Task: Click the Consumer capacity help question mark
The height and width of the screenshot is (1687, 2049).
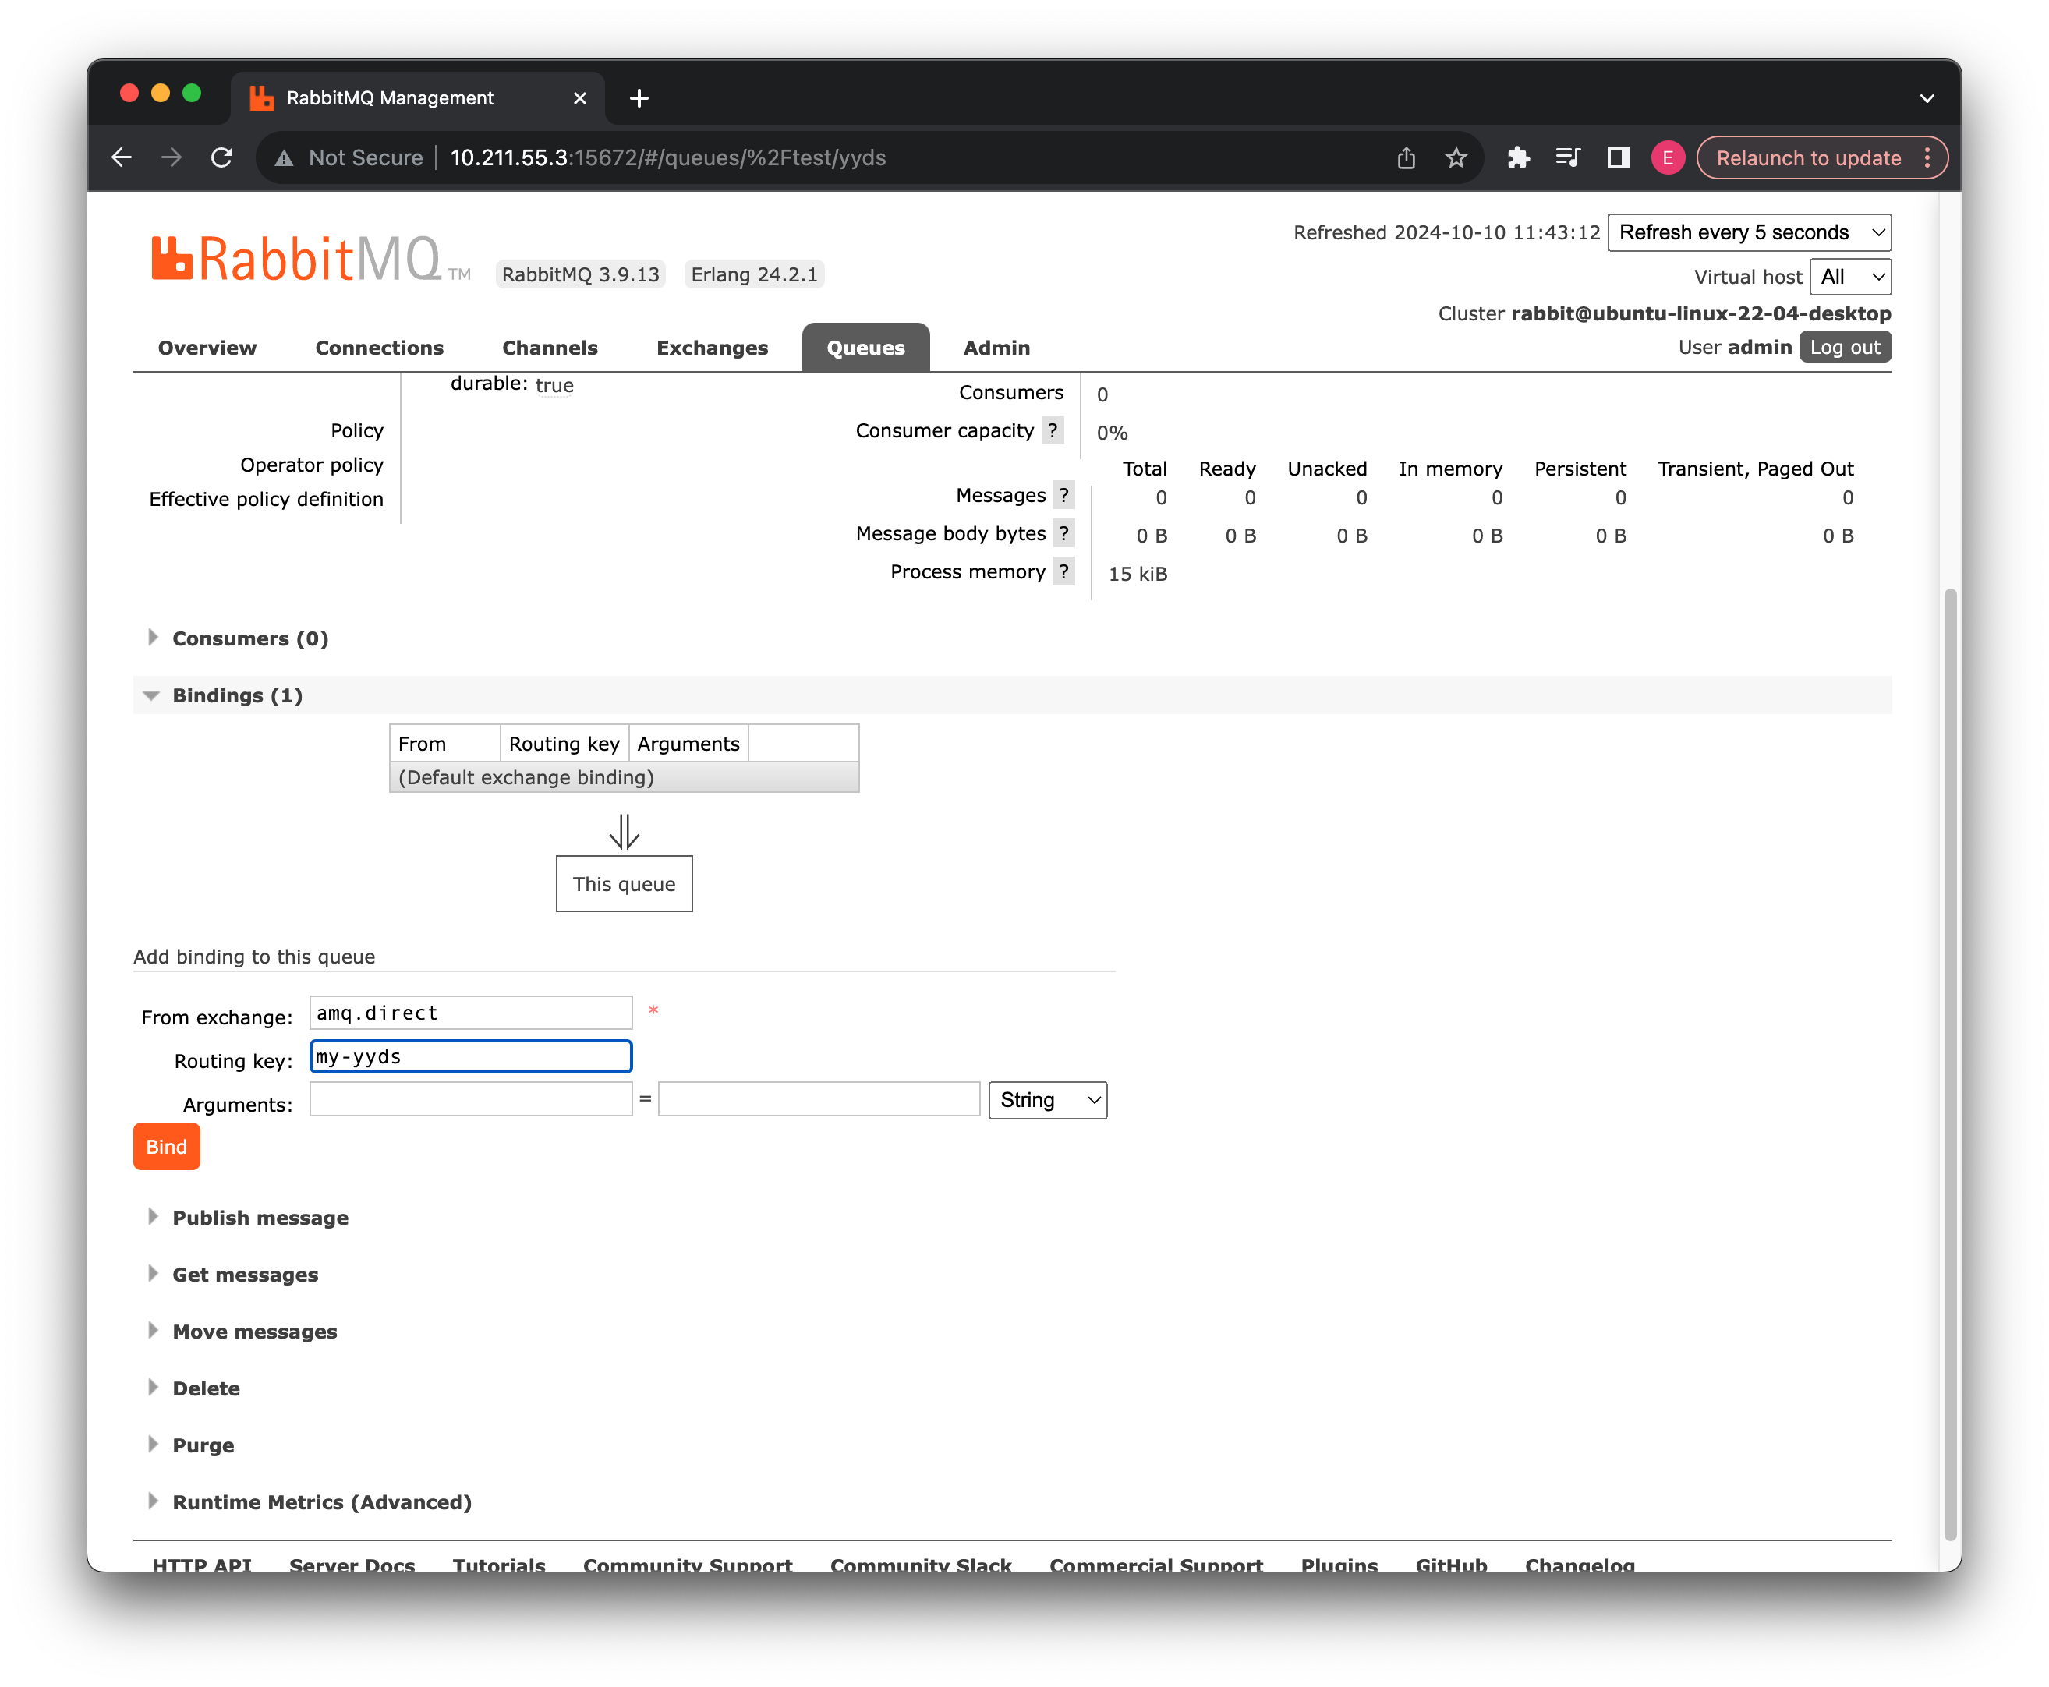Action: pos(1052,430)
